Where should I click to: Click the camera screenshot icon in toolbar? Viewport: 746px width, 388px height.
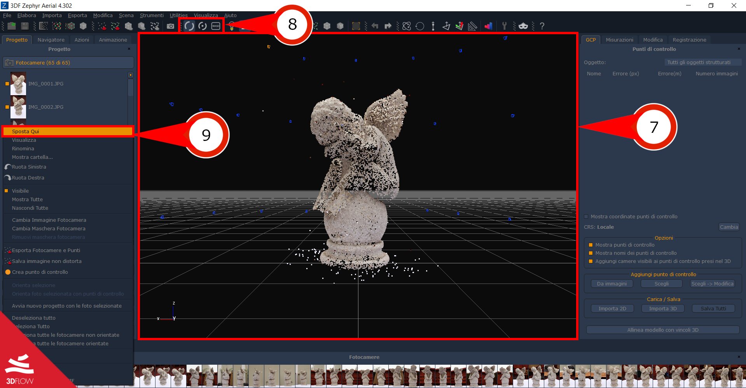point(170,26)
